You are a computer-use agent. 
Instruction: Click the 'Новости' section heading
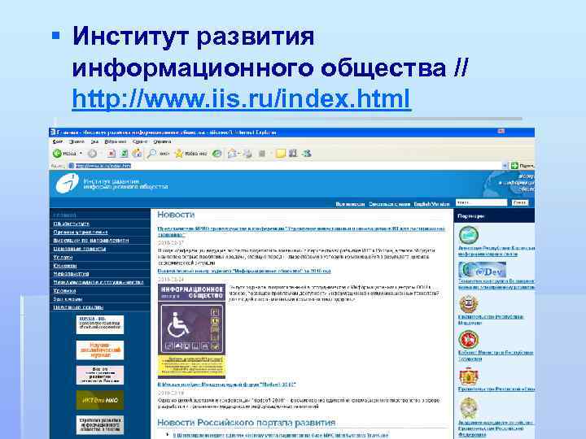176,215
